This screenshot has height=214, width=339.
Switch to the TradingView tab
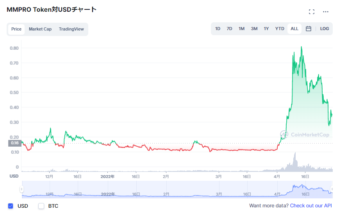click(71, 29)
